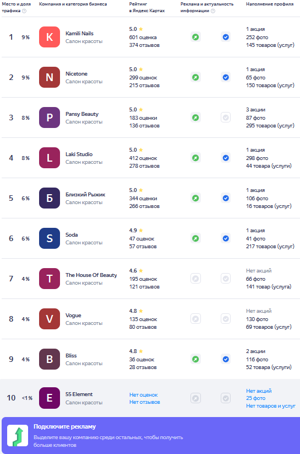The width and height of the screenshot is (300, 454).
Task: Click the 'Подключите рекламу' banner heading
Action: pyautogui.click(x=65, y=426)
